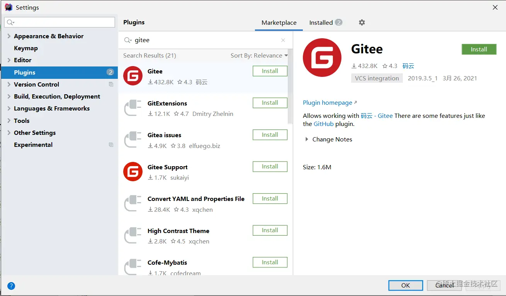The height and width of the screenshot is (296, 506).
Task: Select the Cofe-Mybatis plugin name
Action: click(167, 263)
